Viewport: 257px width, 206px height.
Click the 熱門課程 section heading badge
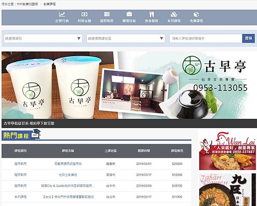(21, 135)
